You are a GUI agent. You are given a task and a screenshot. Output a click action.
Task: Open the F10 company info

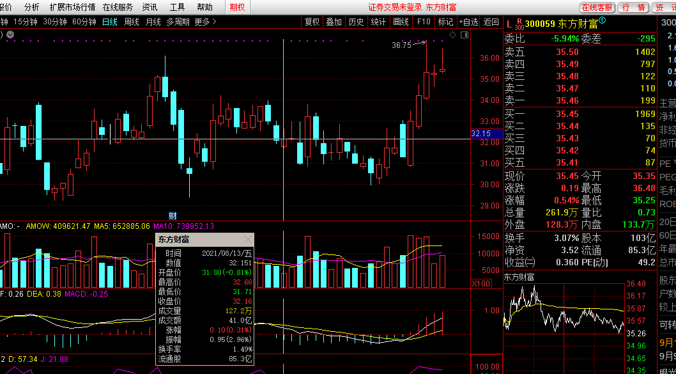pos(424,22)
